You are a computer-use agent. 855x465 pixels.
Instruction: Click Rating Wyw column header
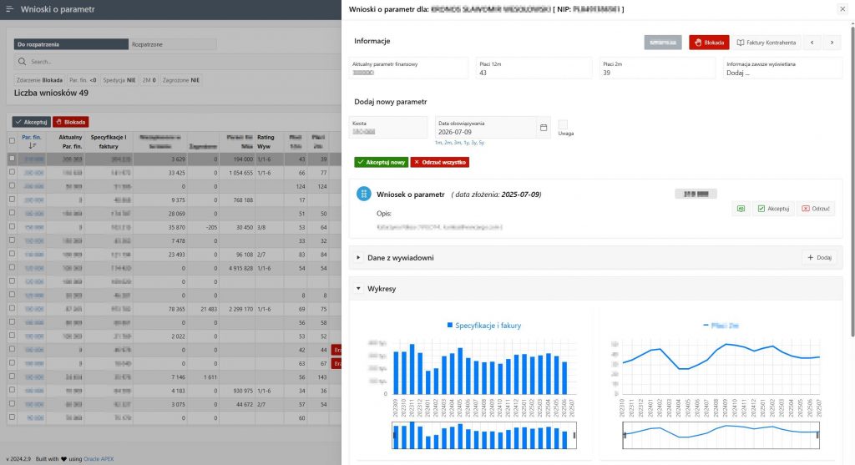point(266,142)
